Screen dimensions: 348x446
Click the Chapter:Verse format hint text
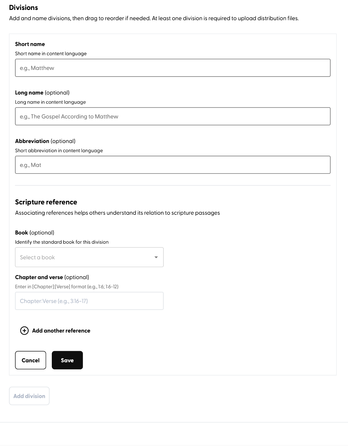(67, 287)
